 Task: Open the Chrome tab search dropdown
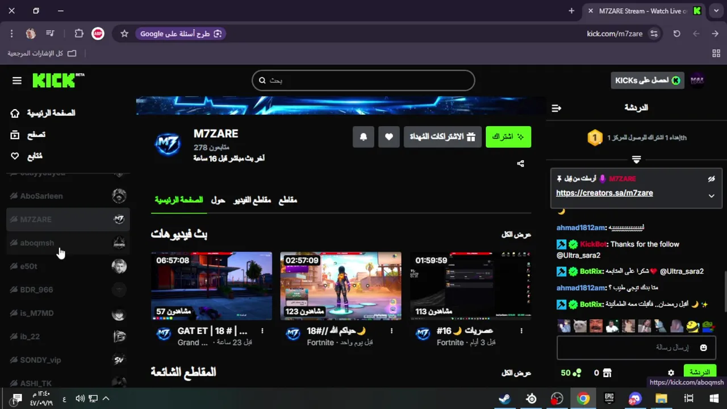point(715,11)
